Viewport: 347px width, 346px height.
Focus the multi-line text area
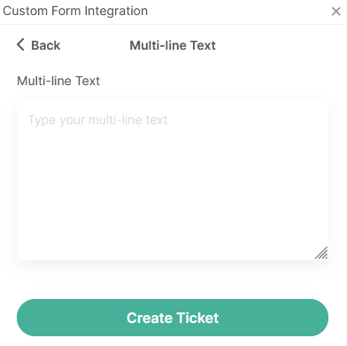click(173, 179)
